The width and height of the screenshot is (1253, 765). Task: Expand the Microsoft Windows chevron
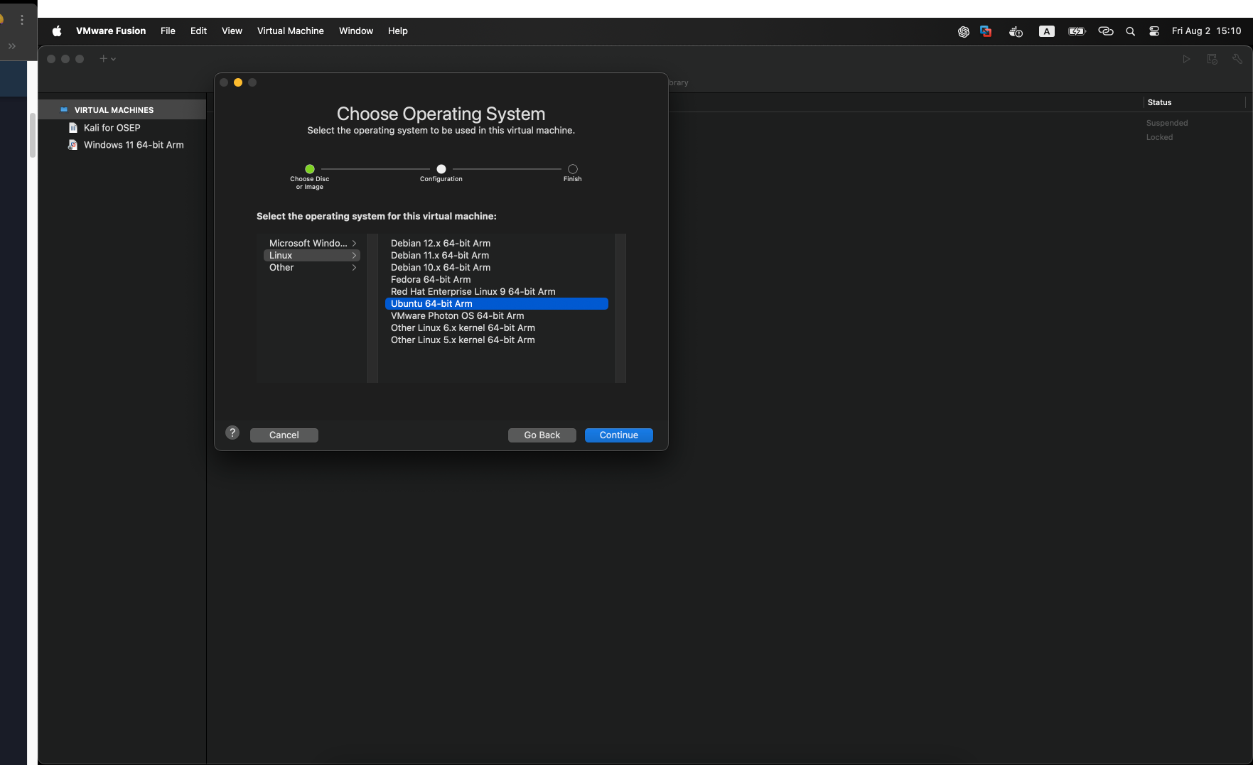(x=354, y=243)
